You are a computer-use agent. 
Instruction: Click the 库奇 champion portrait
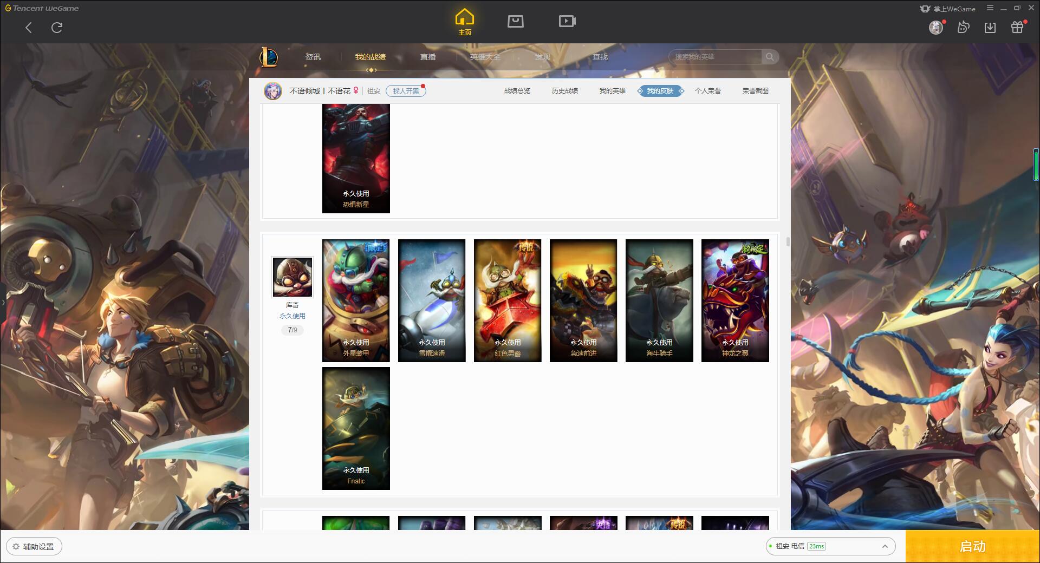coord(292,277)
